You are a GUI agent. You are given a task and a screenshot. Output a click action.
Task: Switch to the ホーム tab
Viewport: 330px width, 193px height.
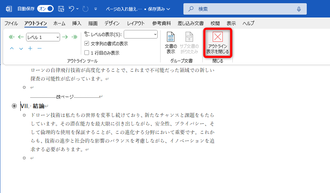59,23
